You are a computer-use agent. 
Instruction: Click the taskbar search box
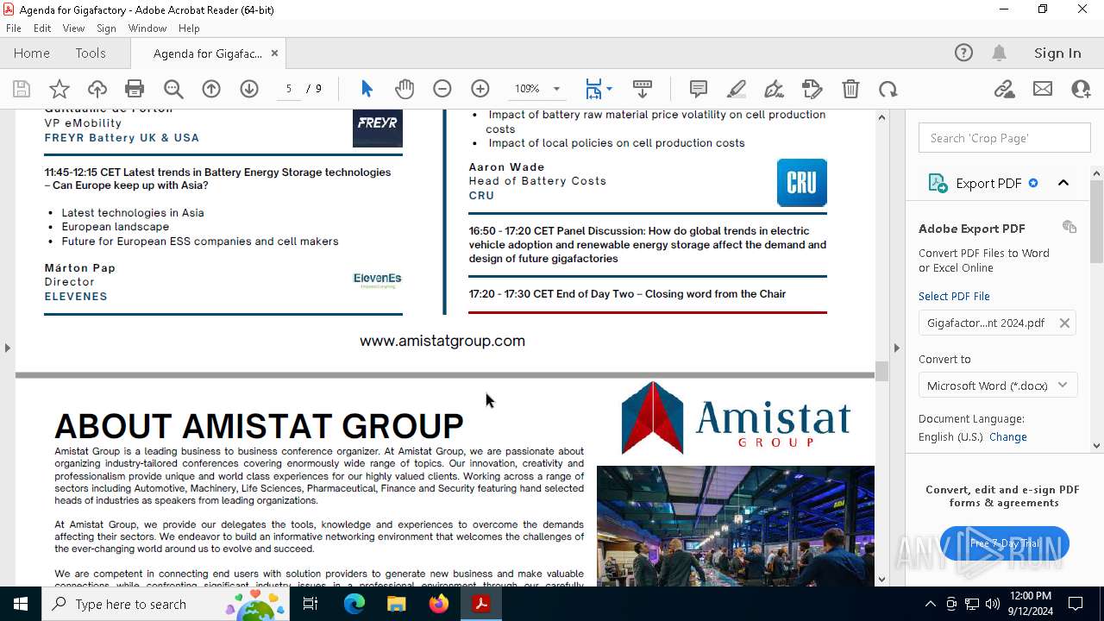[x=165, y=604]
